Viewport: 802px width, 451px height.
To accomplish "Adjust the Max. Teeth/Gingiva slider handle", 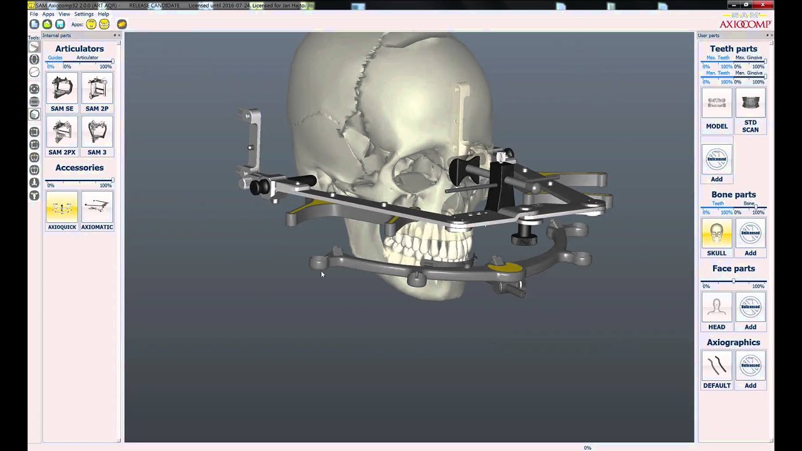I will [x=765, y=61].
